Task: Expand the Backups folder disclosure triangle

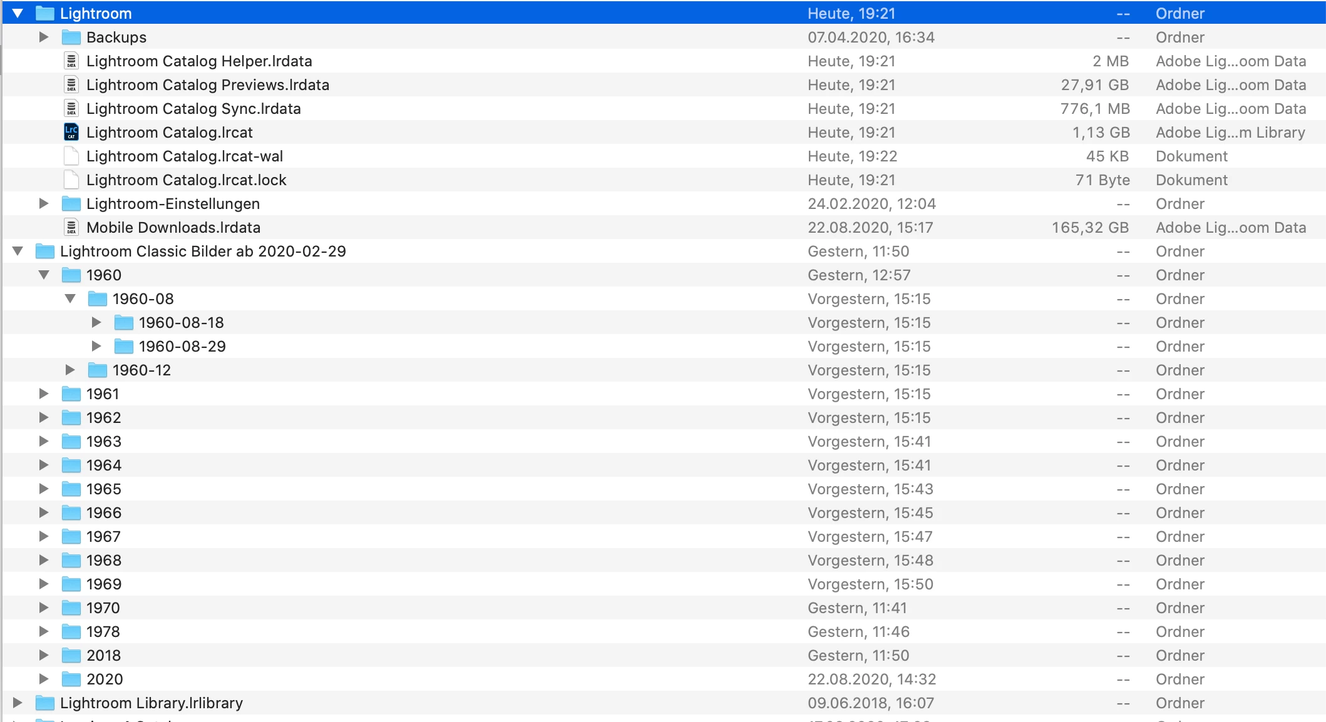Action: 44,38
